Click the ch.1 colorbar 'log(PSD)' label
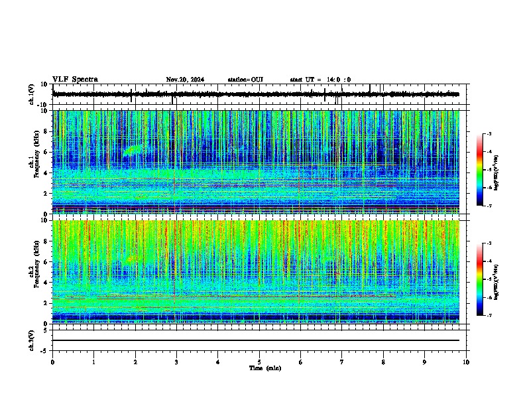Viewport: 525px width, 406px height. 496,172
